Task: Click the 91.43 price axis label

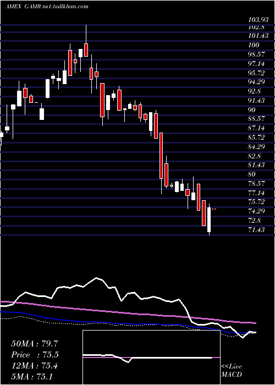Action: [257, 101]
